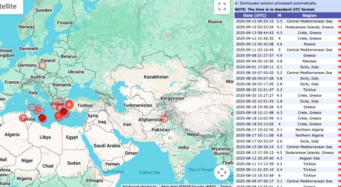Screen dimensions: 341x187
Task: Select the 2025-08-10 16:53:48 magnitude 6 row
Action: point(288,175)
